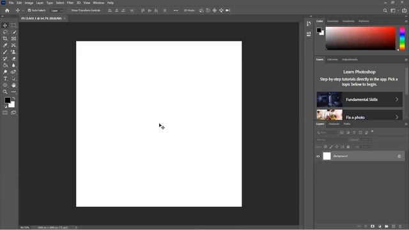Select the Clone Stamp tool

[13, 52]
